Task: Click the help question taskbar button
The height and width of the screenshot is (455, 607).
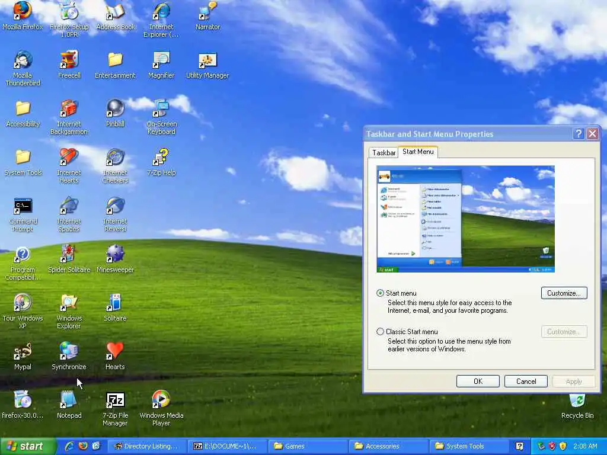Action: [x=519, y=446]
